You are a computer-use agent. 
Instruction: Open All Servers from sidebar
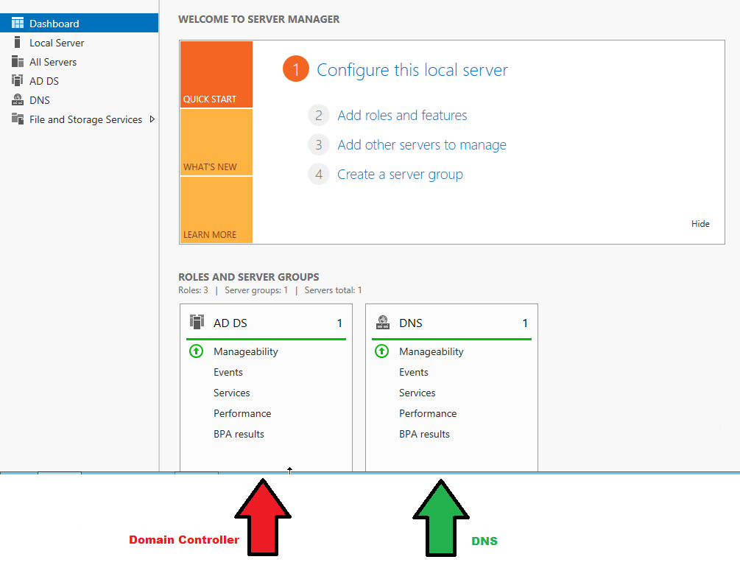click(80, 62)
